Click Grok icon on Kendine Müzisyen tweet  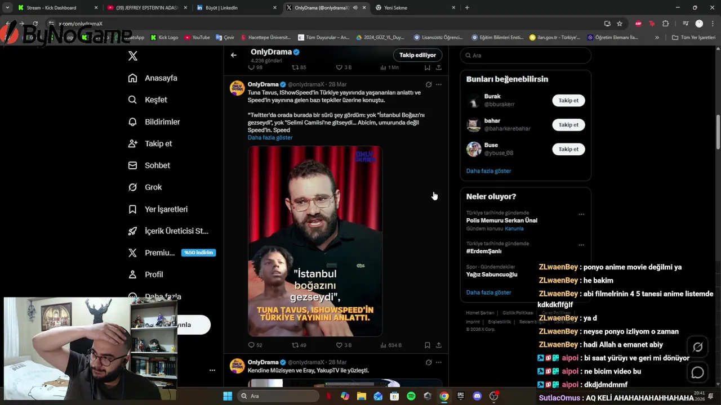(429, 362)
